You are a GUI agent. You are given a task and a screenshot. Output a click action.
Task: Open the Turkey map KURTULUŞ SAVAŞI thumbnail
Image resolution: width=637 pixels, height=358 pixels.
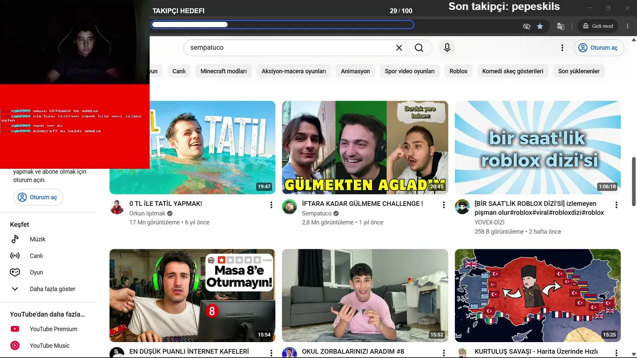pos(537,295)
